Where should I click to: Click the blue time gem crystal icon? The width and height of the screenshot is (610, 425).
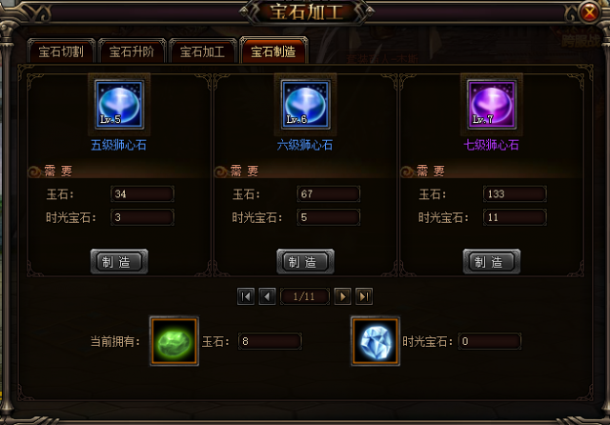[375, 341]
